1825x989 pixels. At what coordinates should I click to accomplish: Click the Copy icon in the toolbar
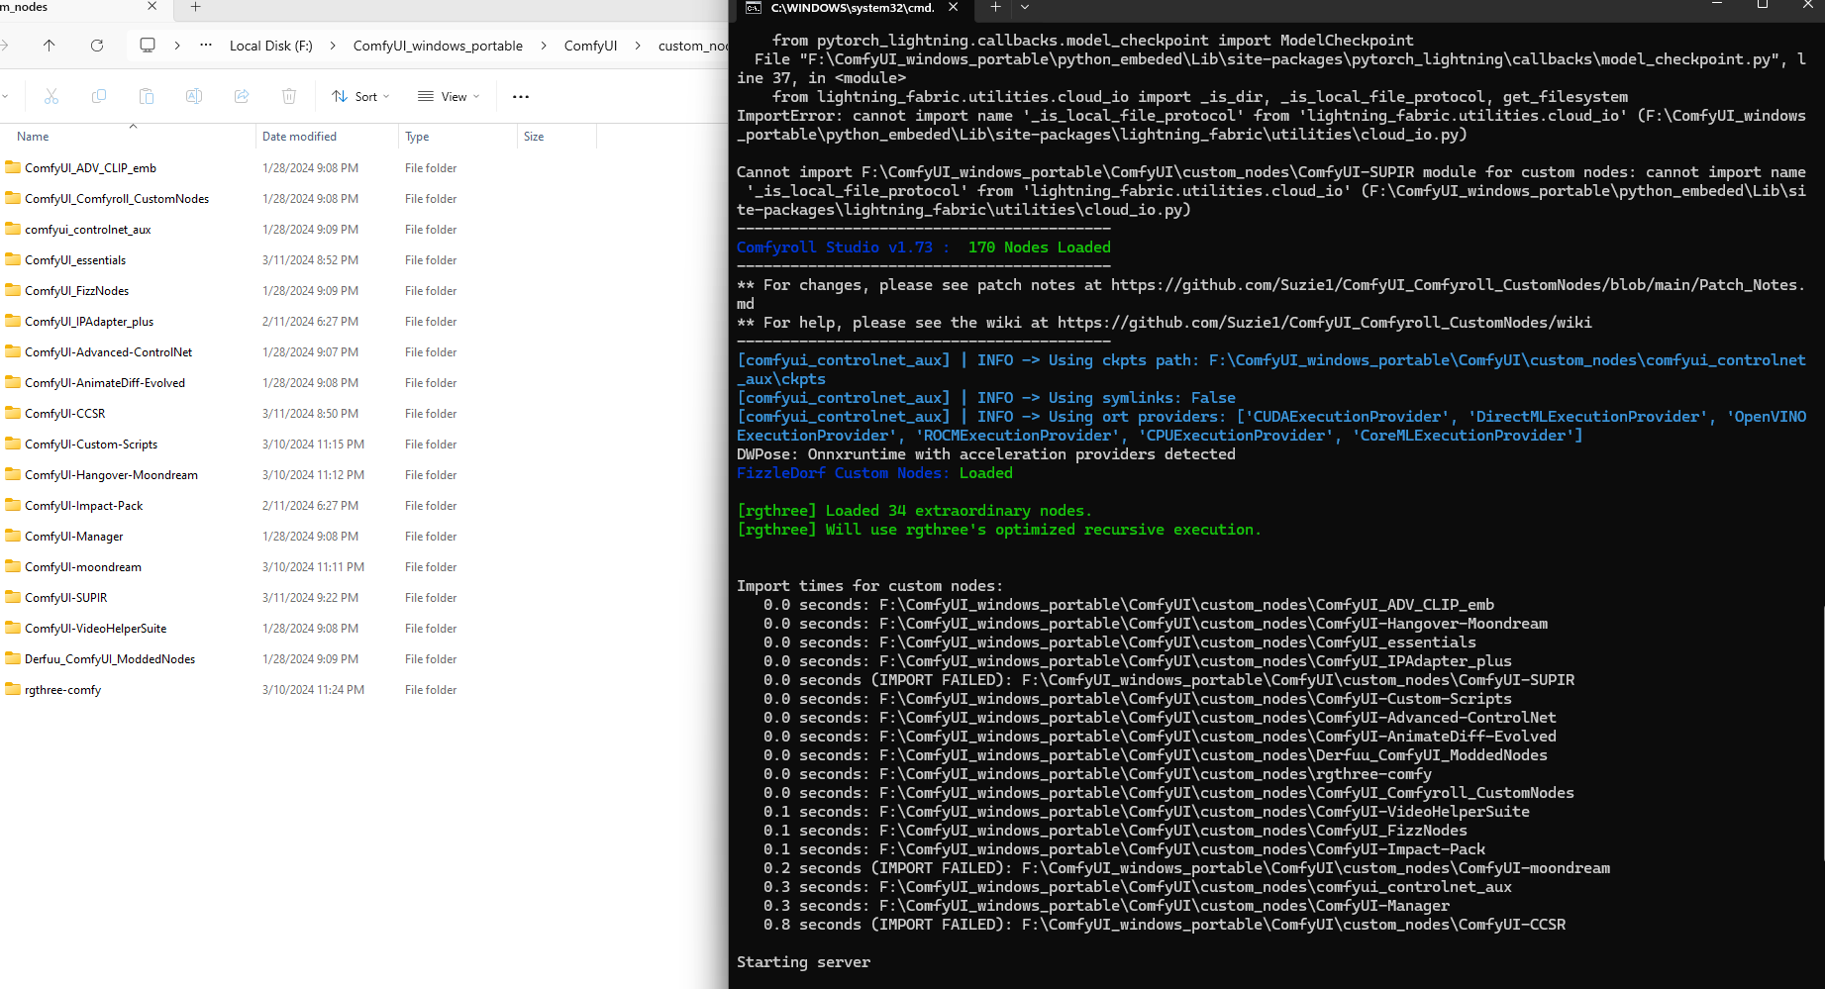[99, 96]
